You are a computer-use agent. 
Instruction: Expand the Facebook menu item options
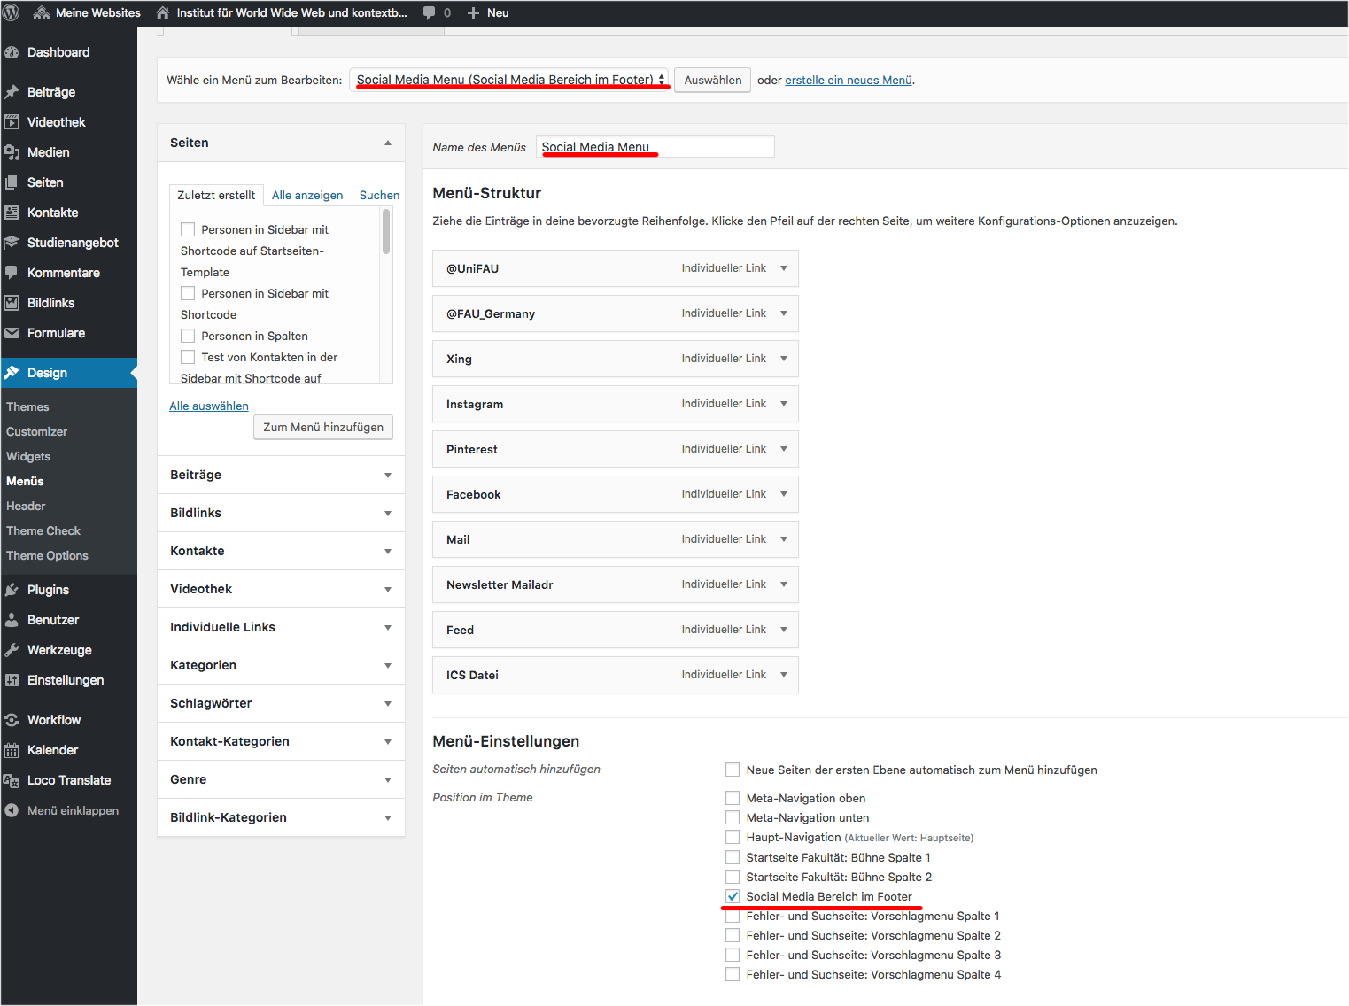pos(784,494)
